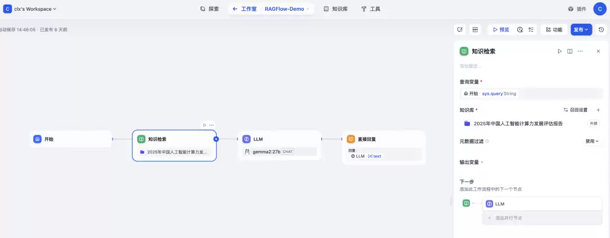Open 召回设置 retrieval settings
The image size is (610, 238).
[576, 110]
